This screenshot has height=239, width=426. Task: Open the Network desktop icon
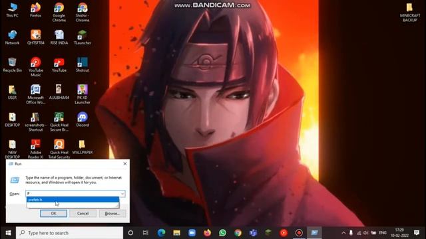[x=12, y=37]
